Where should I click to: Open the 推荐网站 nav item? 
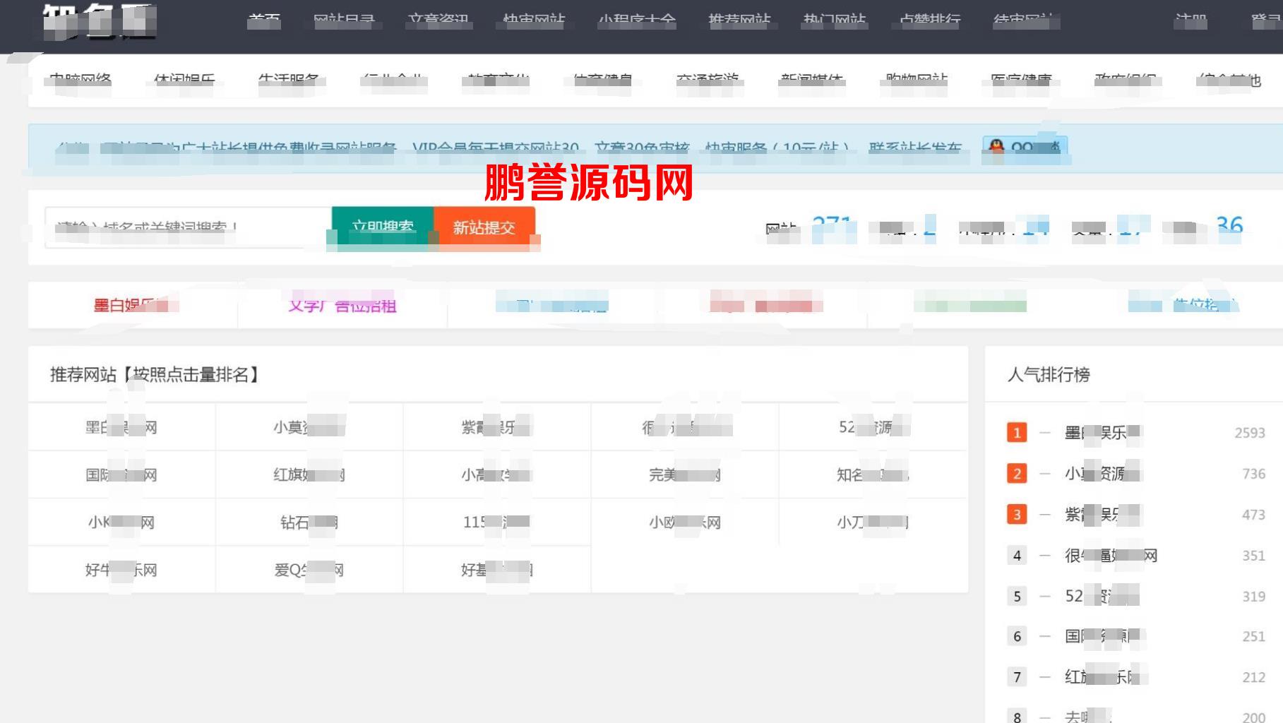[x=739, y=20]
